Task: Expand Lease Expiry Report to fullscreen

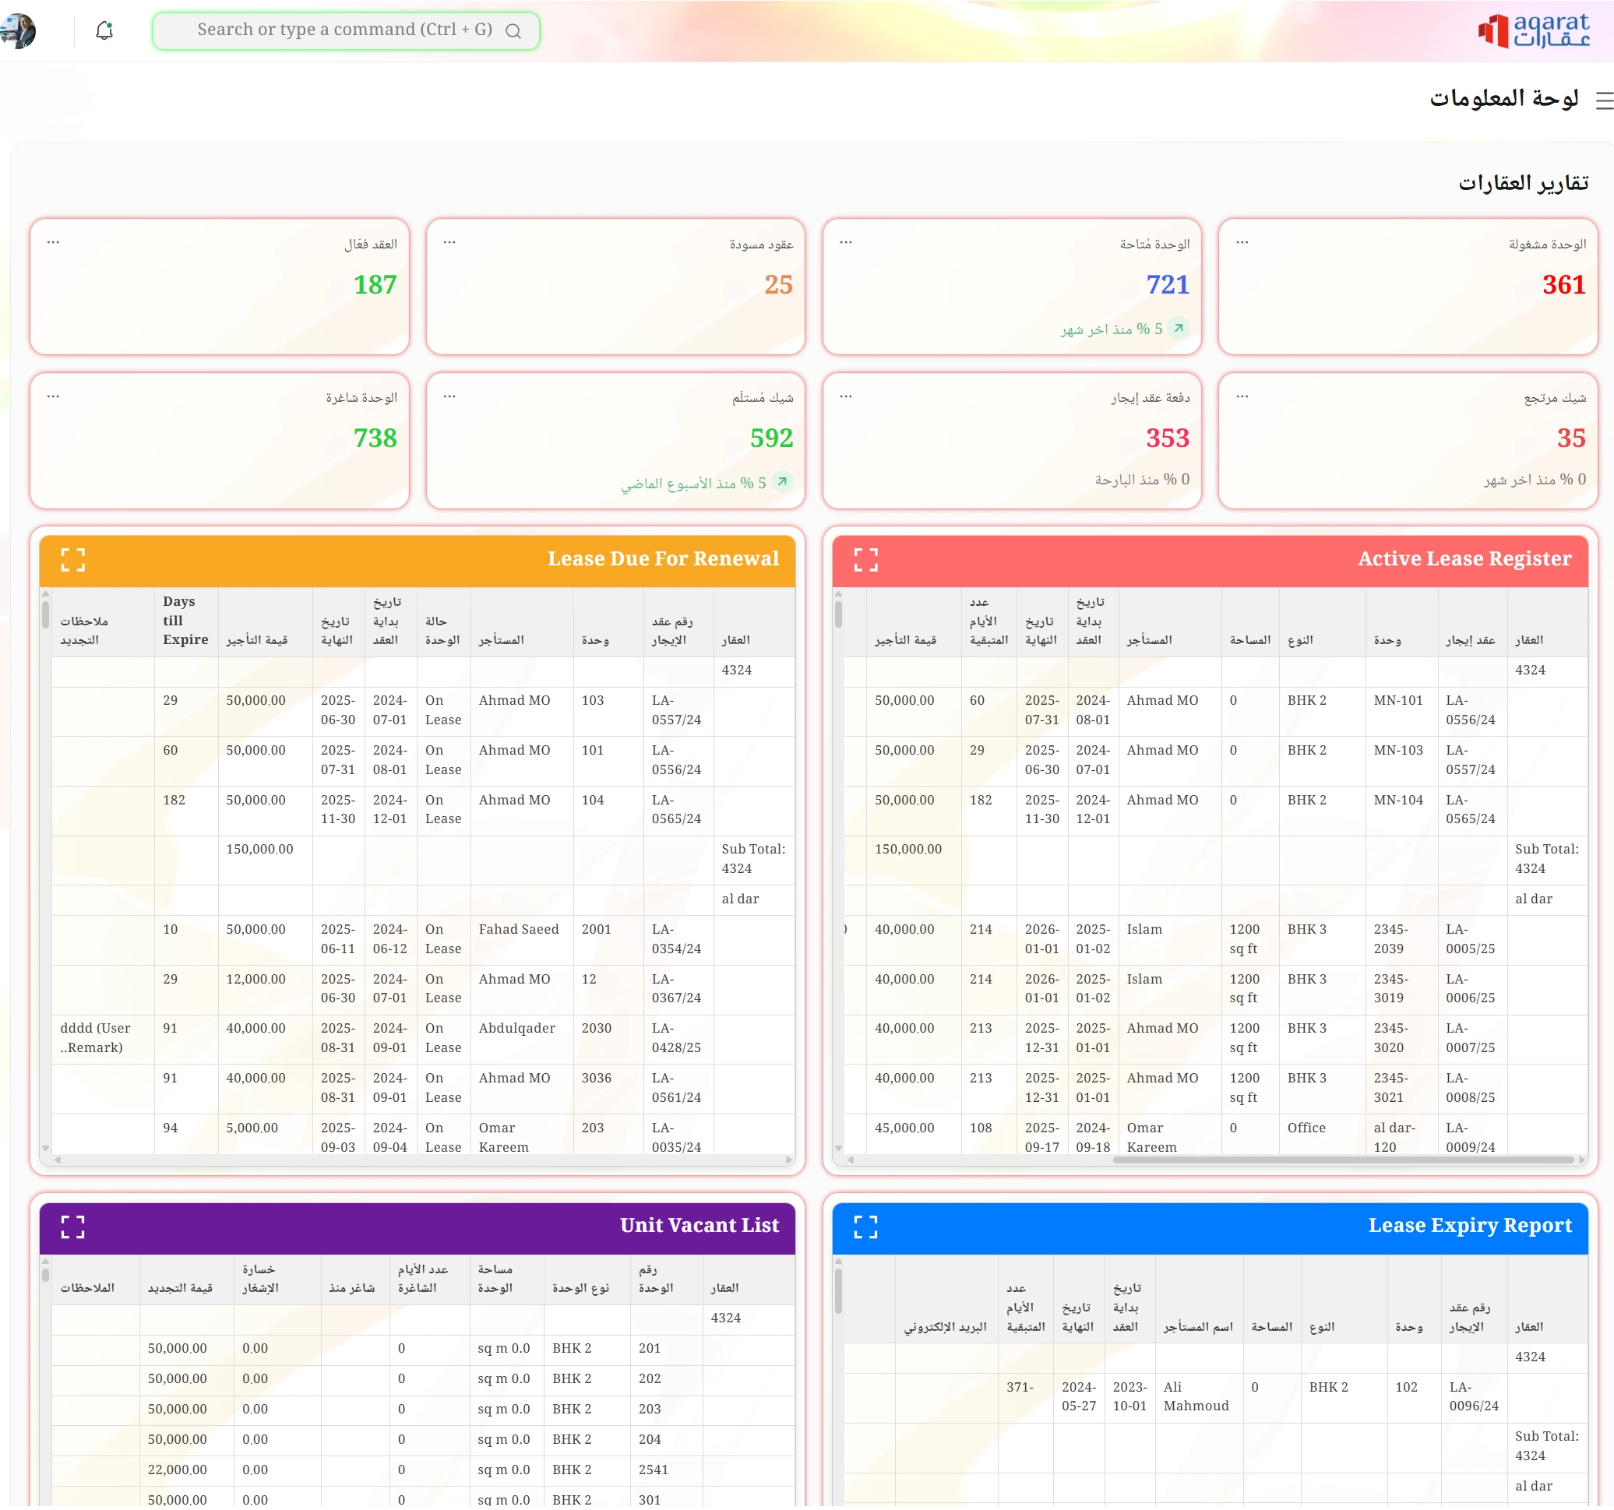Action: [865, 1227]
